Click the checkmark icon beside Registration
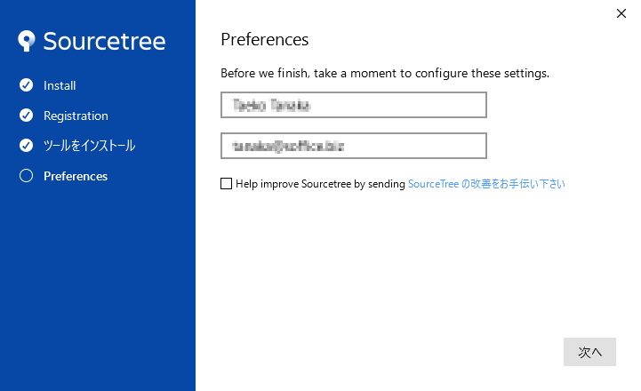This screenshot has width=641, height=391. [26, 116]
